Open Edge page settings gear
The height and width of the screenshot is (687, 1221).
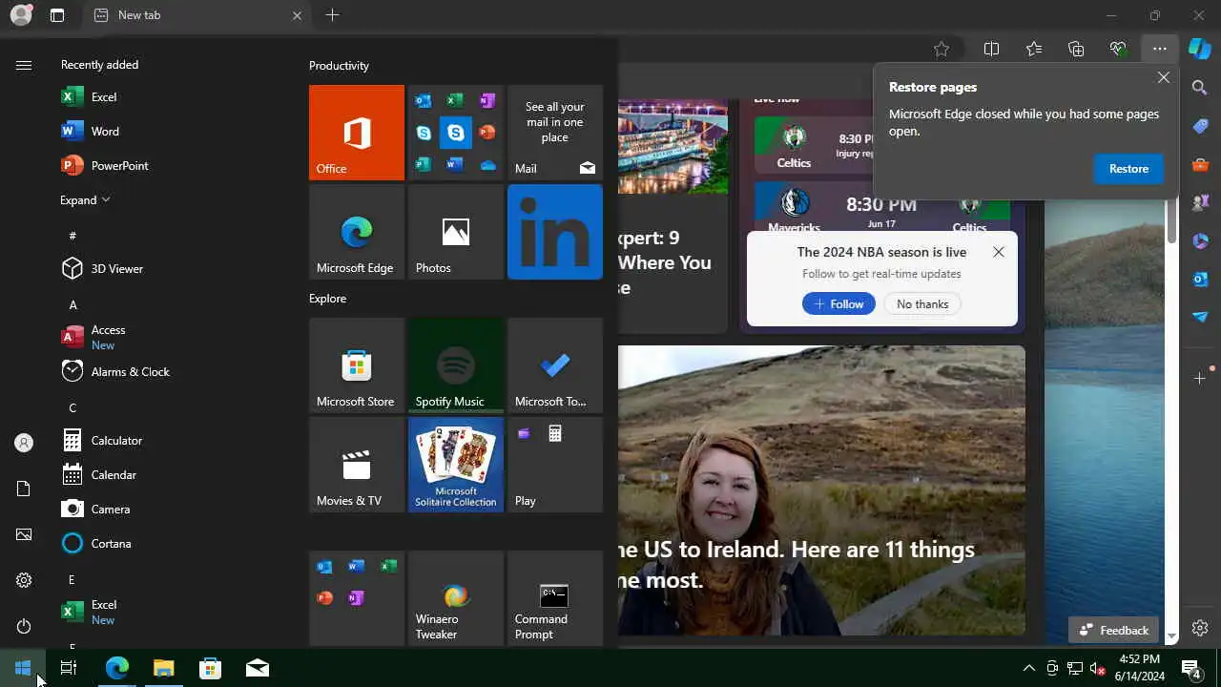1200,628
